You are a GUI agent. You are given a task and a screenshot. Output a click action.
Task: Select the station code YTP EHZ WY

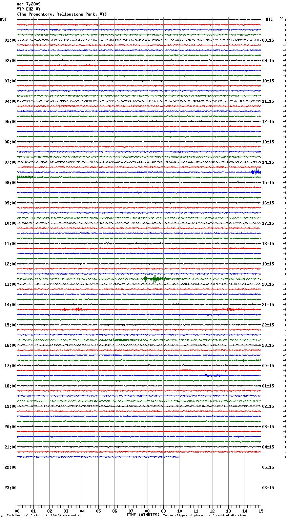(x=28, y=9)
